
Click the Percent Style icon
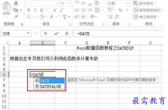120,10
